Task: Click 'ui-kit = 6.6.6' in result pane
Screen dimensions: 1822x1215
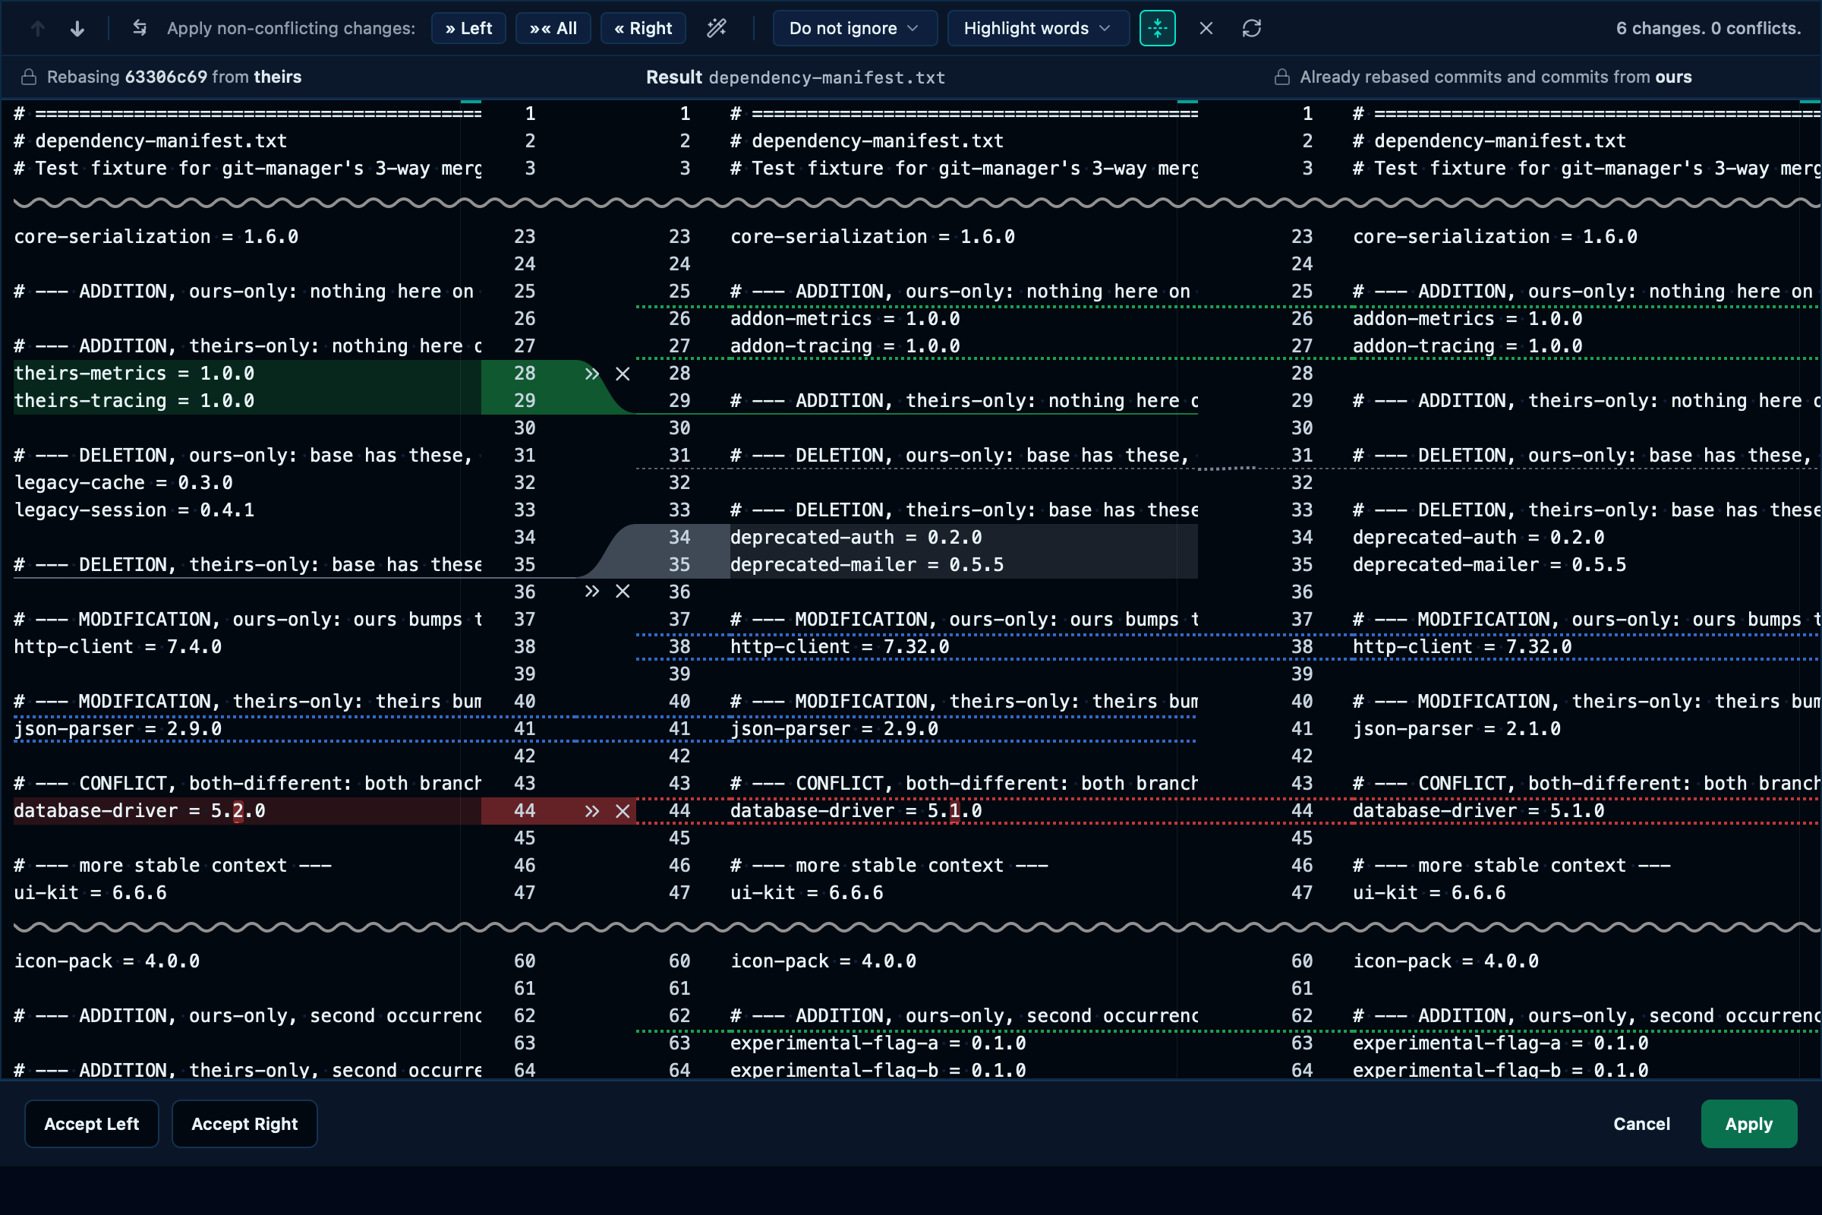Action: click(x=806, y=893)
